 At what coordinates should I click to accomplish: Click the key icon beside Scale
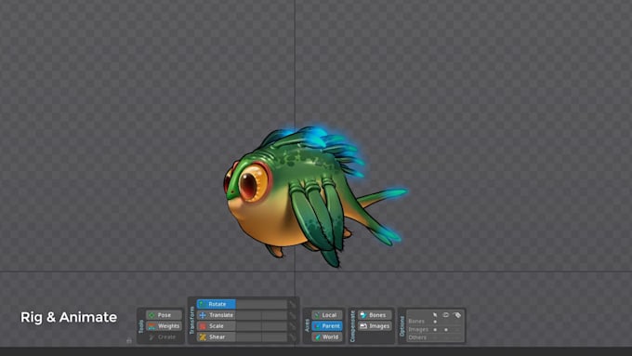[x=293, y=325]
